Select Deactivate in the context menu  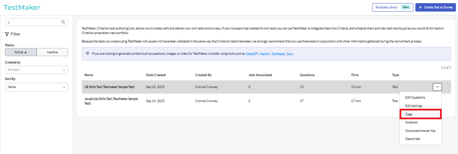[x=413, y=139]
